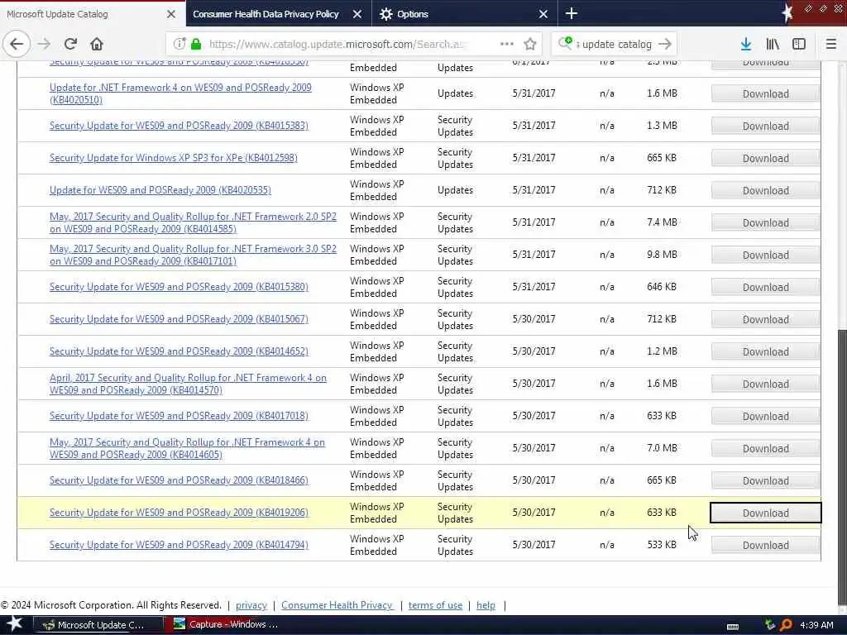Open page actions three-dot menu
Image resolution: width=847 pixels, height=635 pixels.
[507, 44]
